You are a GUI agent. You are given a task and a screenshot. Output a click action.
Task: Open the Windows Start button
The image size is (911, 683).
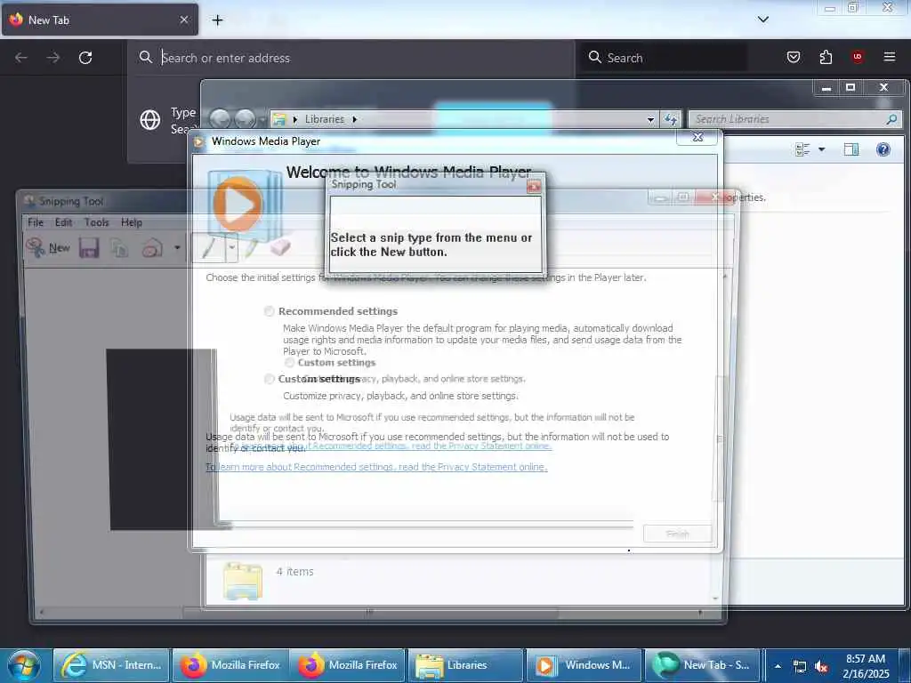tap(24, 665)
